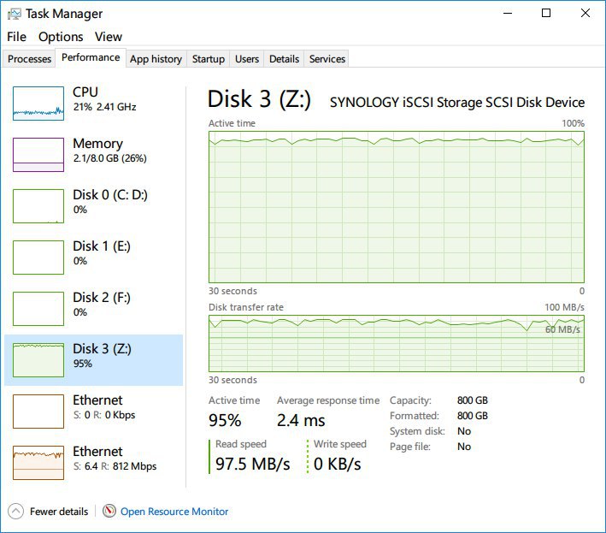The width and height of the screenshot is (606, 533).
Task: Click the Resource Monitor gauge icon
Action: coord(109,511)
